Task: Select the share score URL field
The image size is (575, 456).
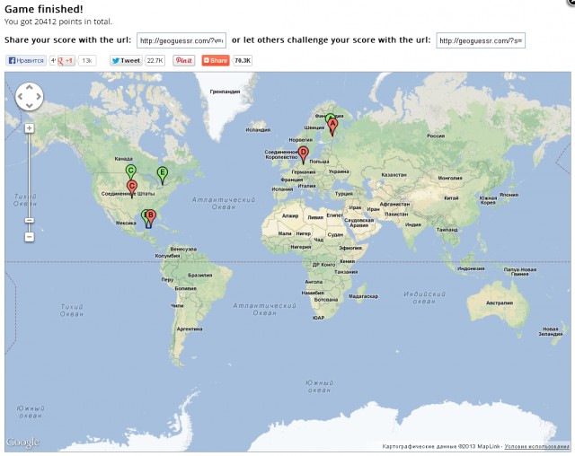Action: [x=181, y=40]
